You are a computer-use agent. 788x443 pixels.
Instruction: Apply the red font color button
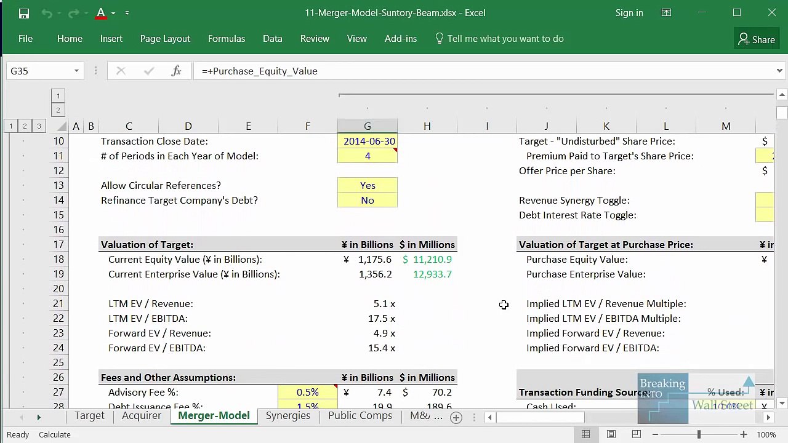pyautogui.click(x=101, y=13)
